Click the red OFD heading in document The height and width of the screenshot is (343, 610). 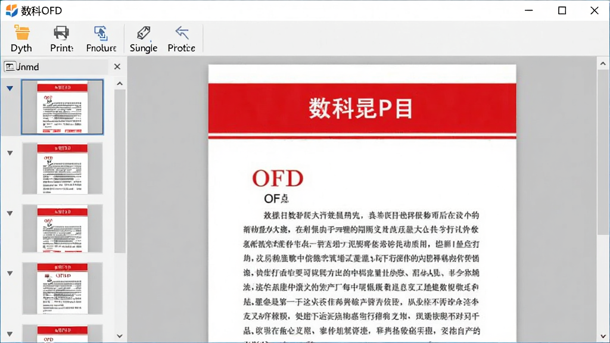click(278, 179)
